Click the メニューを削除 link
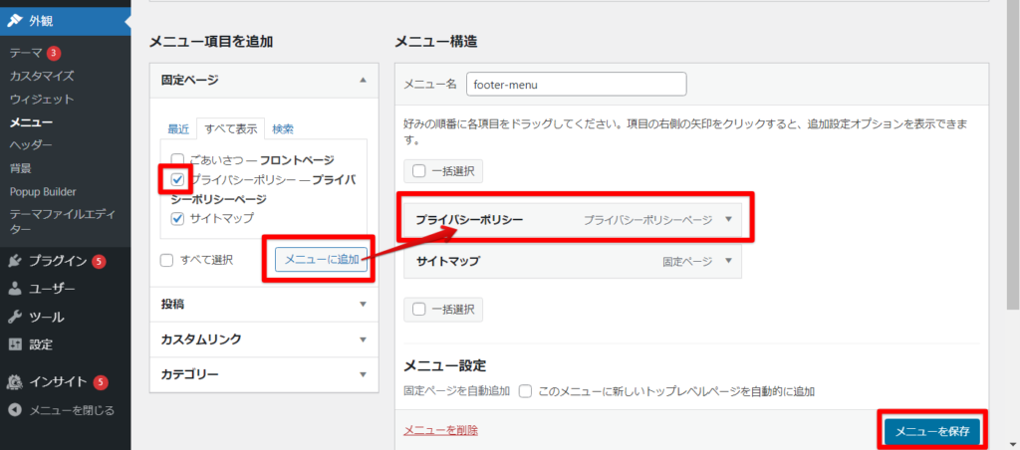Image resolution: width=1020 pixels, height=450 pixels. pyautogui.click(x=441, y=430)
